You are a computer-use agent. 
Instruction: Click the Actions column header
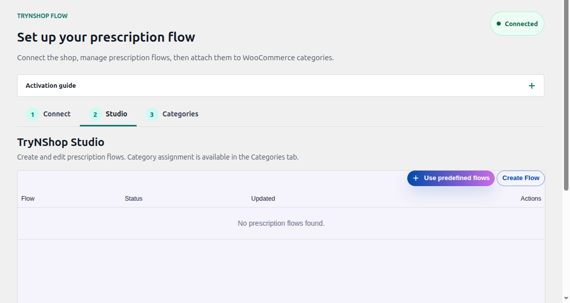pyautogui.click(x=531, y=199)
